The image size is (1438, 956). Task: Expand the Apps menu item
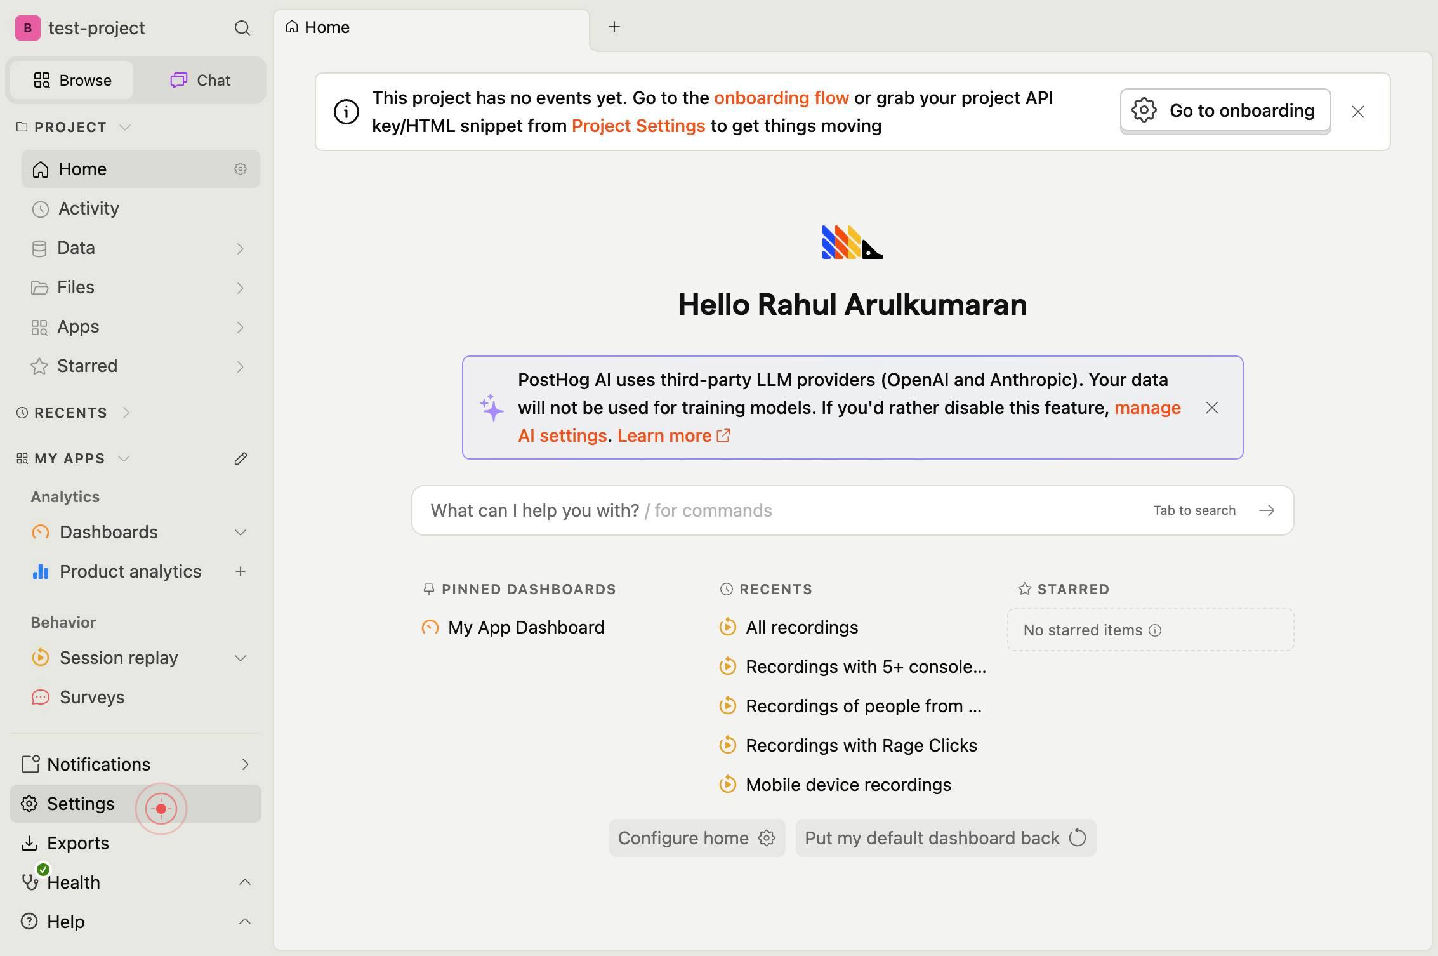[241, 327]
